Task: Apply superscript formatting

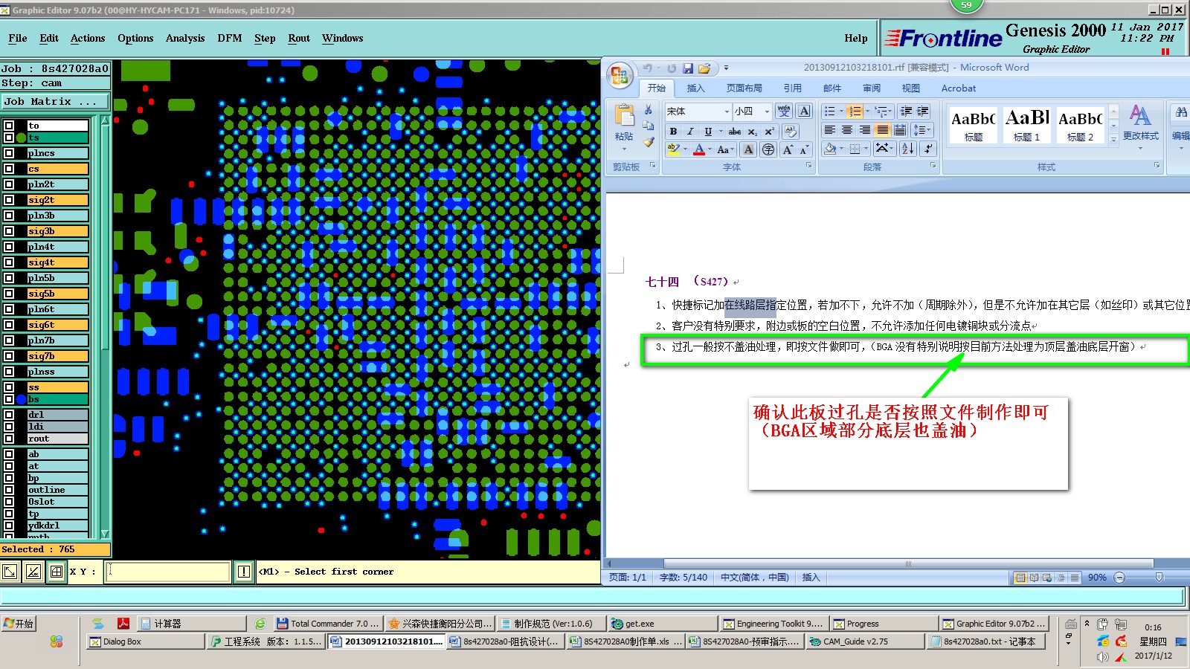Action: click(769, 132)
